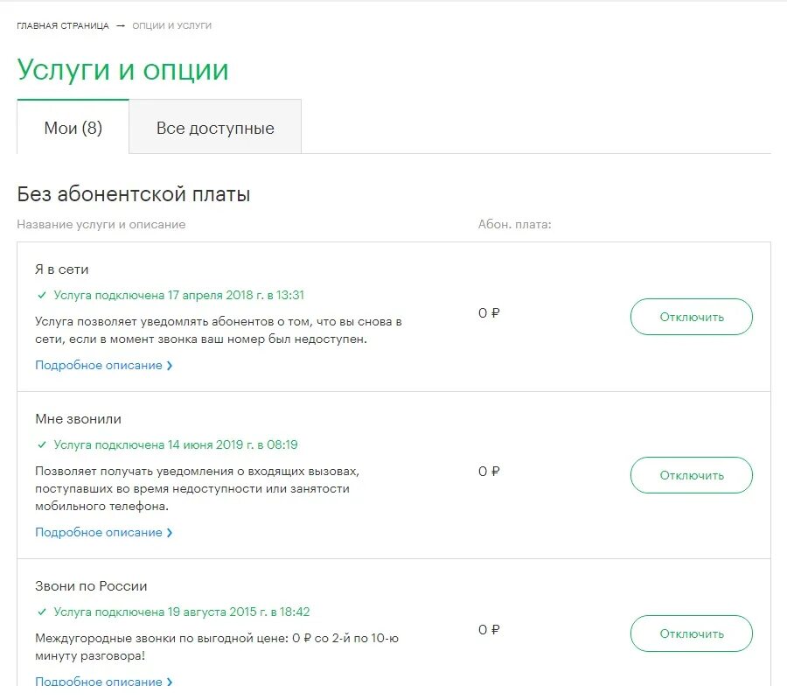Viewport: 787px width, 700px height.
Task: Open the Главная страница breadcrumb link
Action: click(63, 25)
